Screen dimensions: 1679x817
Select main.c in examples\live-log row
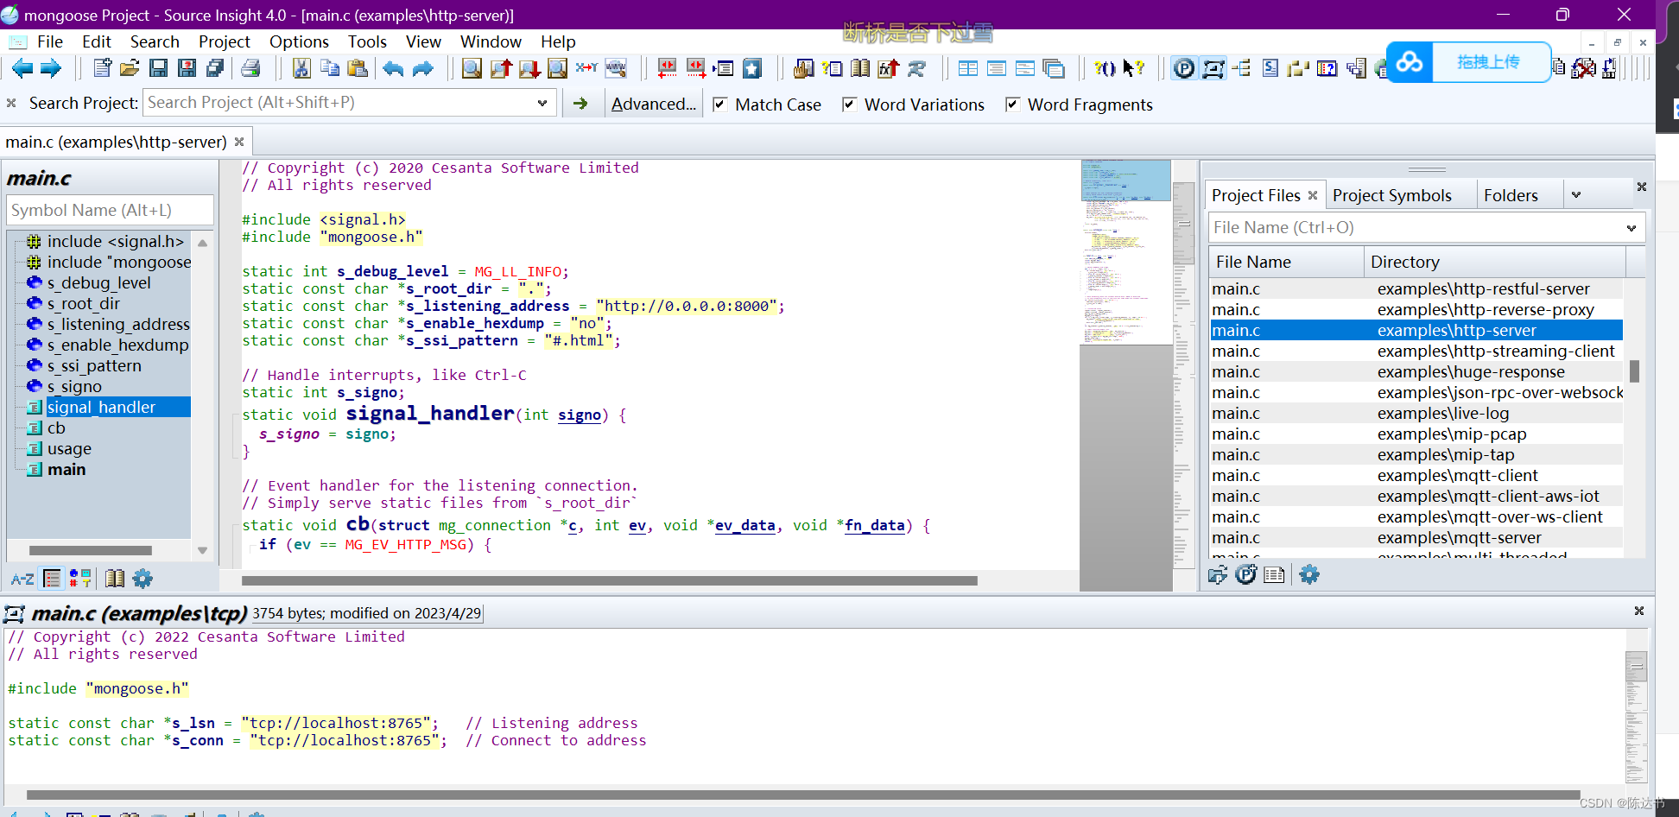point(1416,413)
